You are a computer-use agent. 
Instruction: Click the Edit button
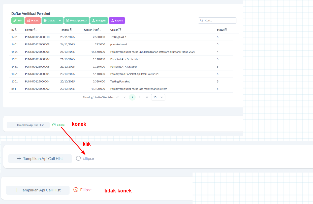point(18,21)
